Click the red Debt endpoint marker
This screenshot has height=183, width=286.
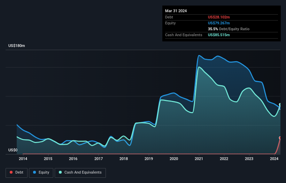(280, 138)
